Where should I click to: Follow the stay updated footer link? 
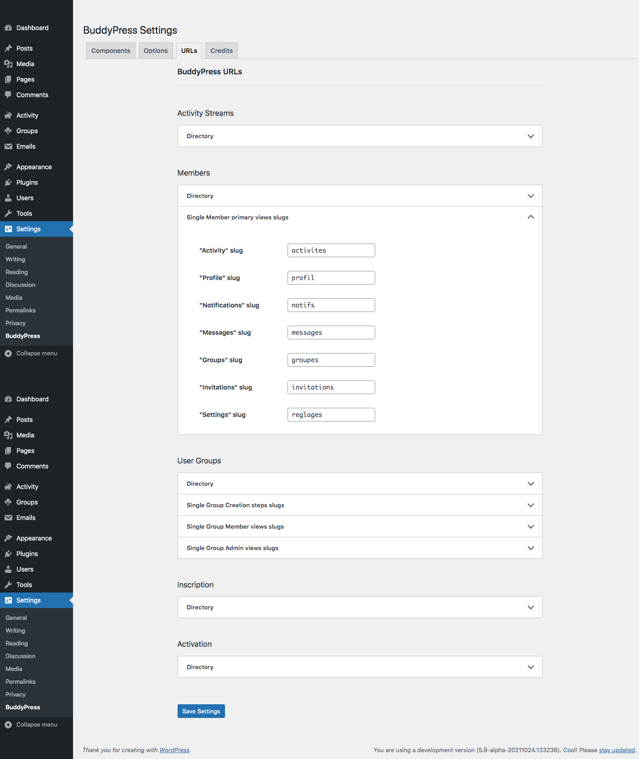tap(617, 750)
